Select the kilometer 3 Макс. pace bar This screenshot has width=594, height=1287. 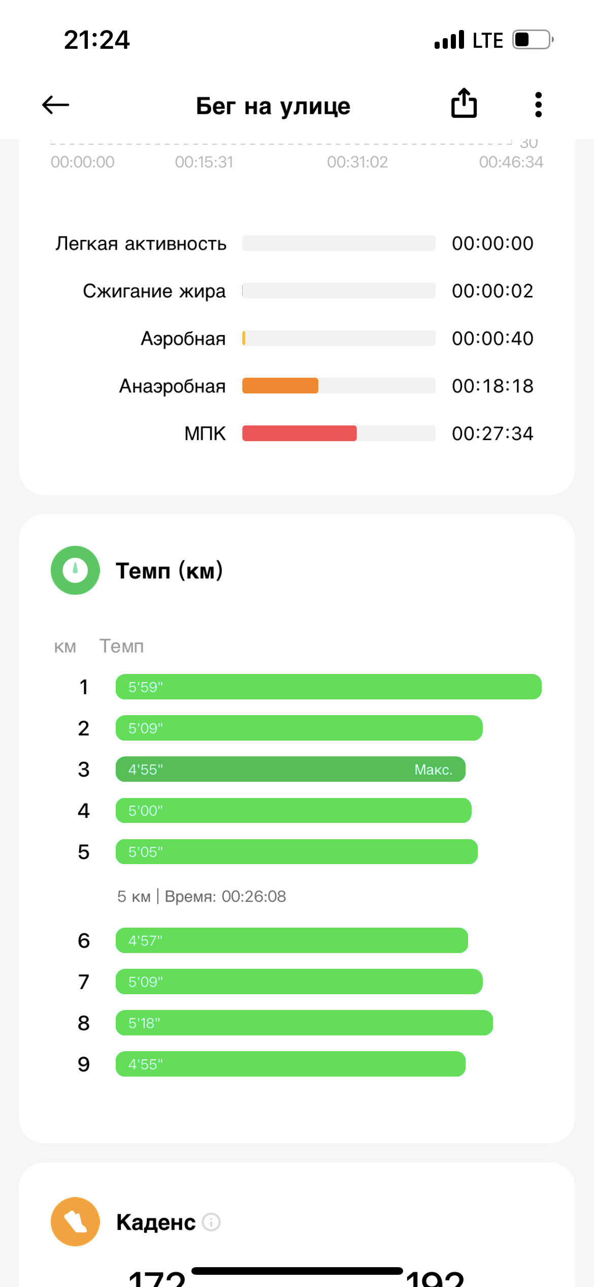point(290,769)
